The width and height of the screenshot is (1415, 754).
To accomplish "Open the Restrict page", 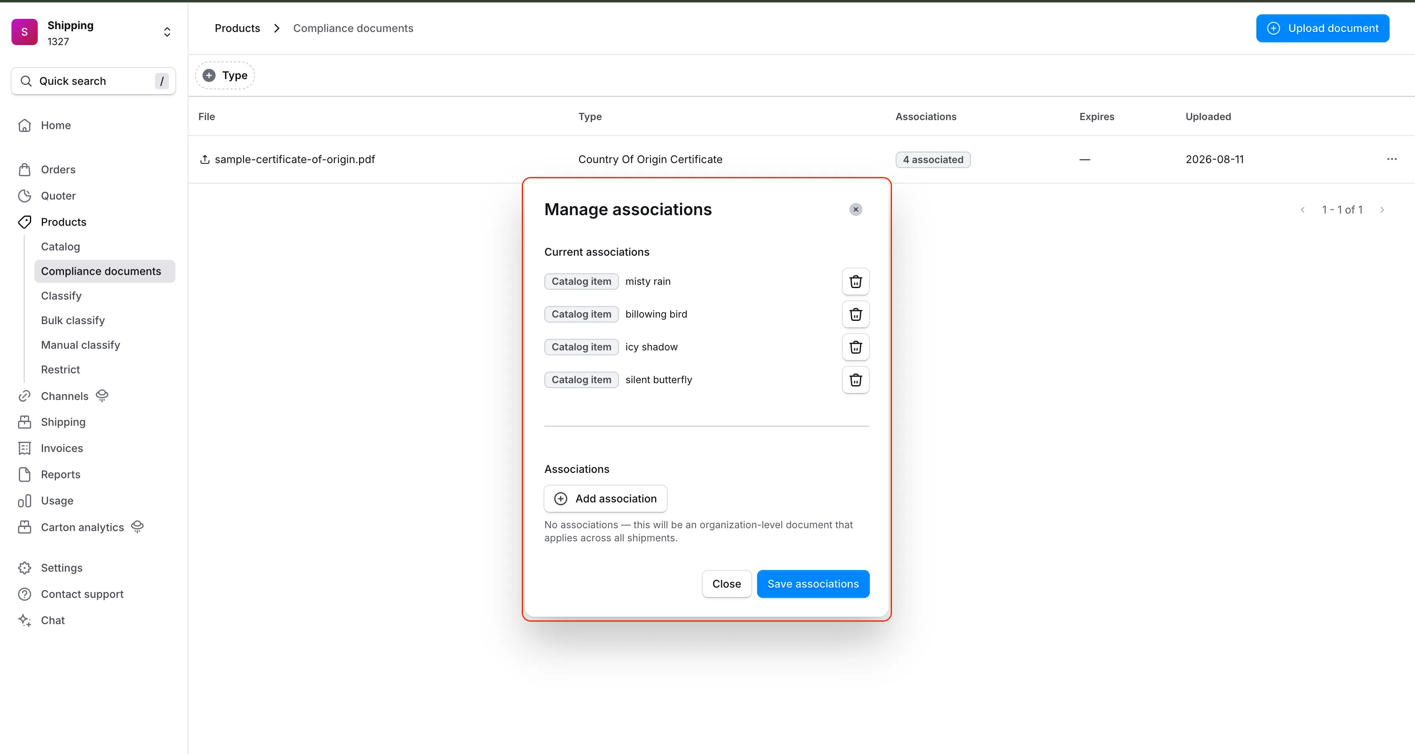I will coord(60,370).
